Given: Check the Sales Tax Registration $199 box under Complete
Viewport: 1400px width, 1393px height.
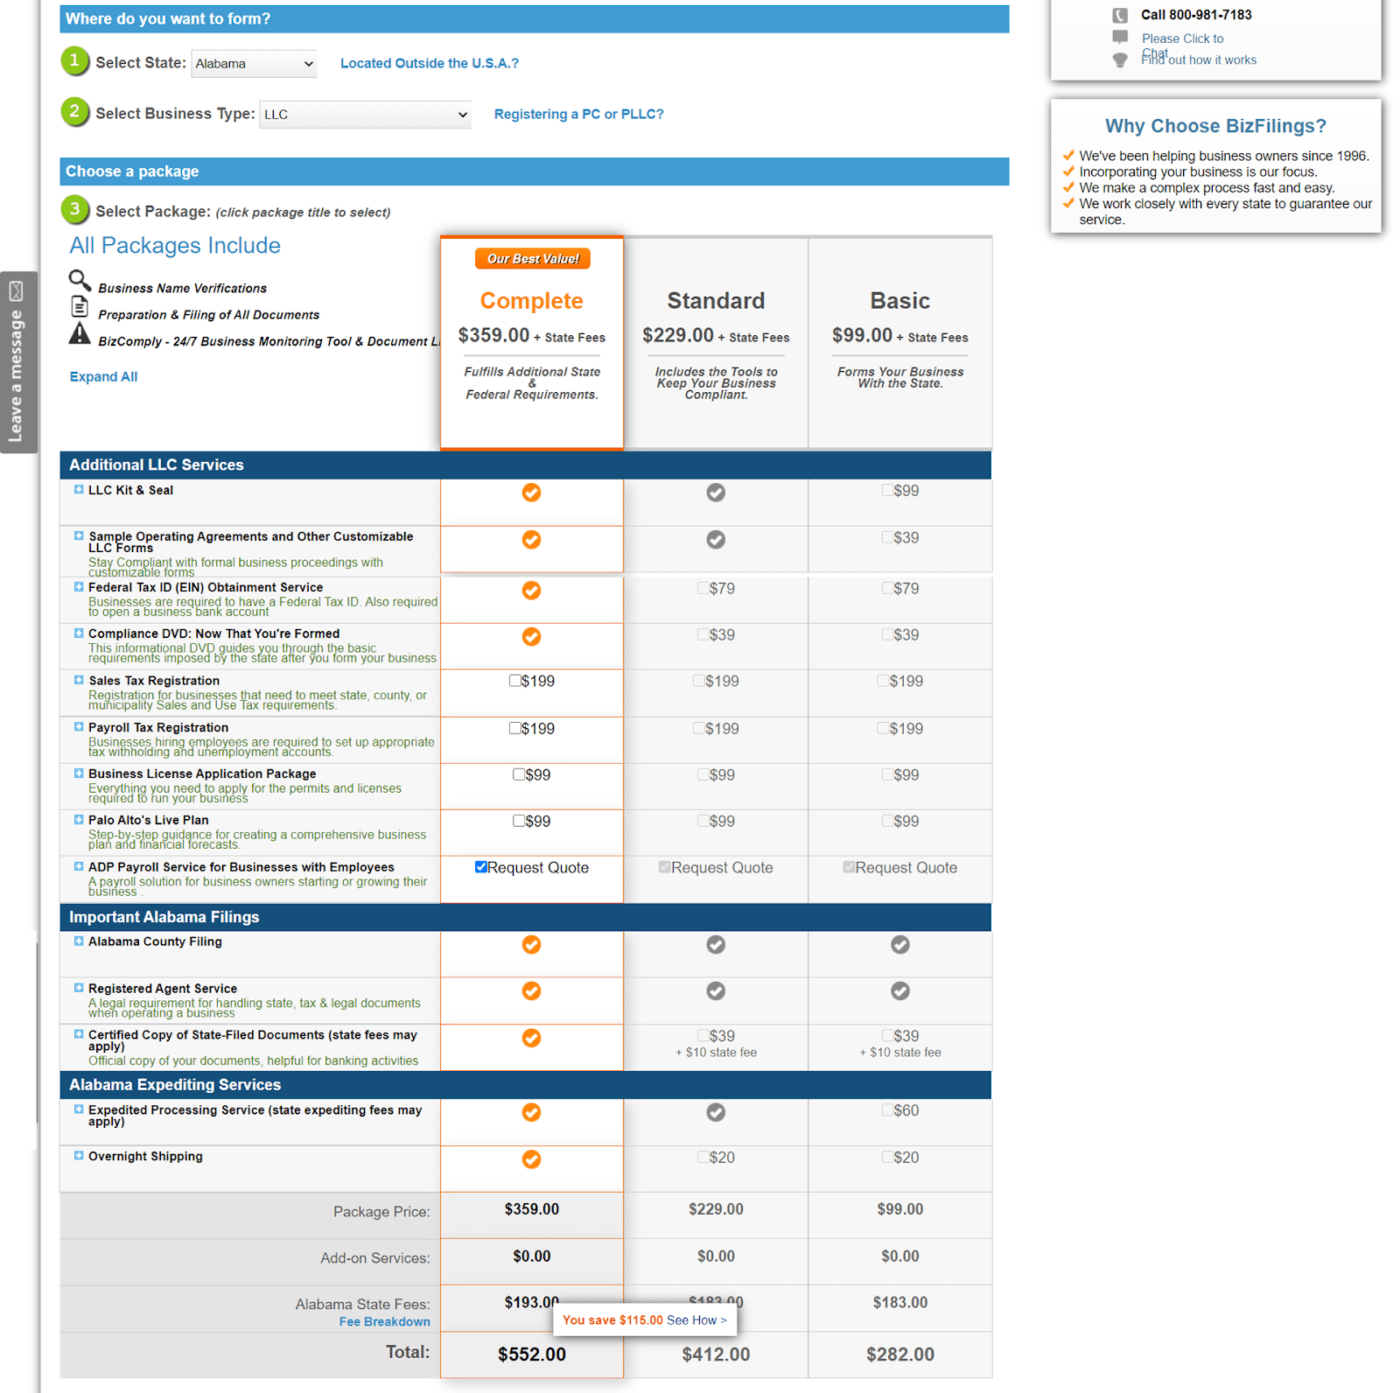Looking at the screenshot, I should (515, 681).
